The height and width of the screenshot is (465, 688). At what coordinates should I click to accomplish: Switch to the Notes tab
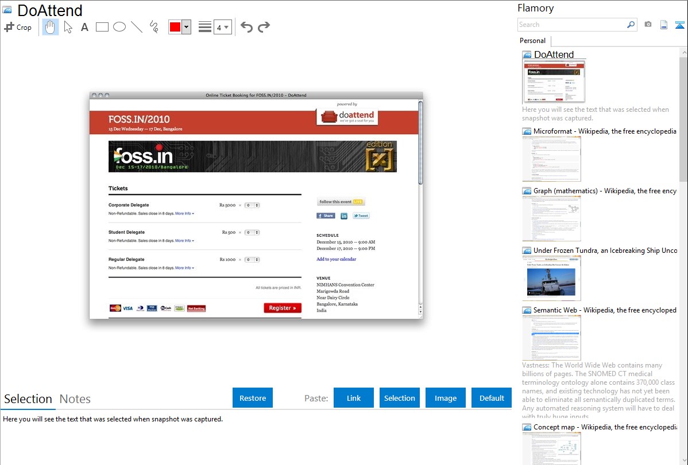(75, 399)
